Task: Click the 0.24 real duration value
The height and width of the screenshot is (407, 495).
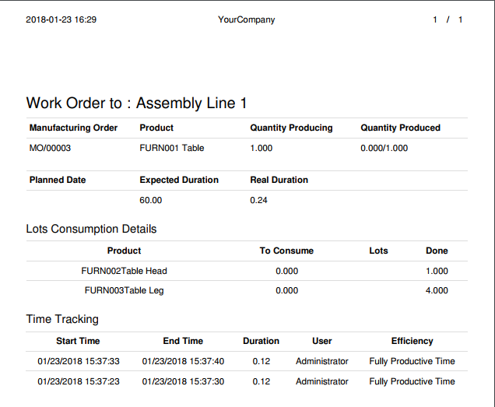Action: pos(258,200)
